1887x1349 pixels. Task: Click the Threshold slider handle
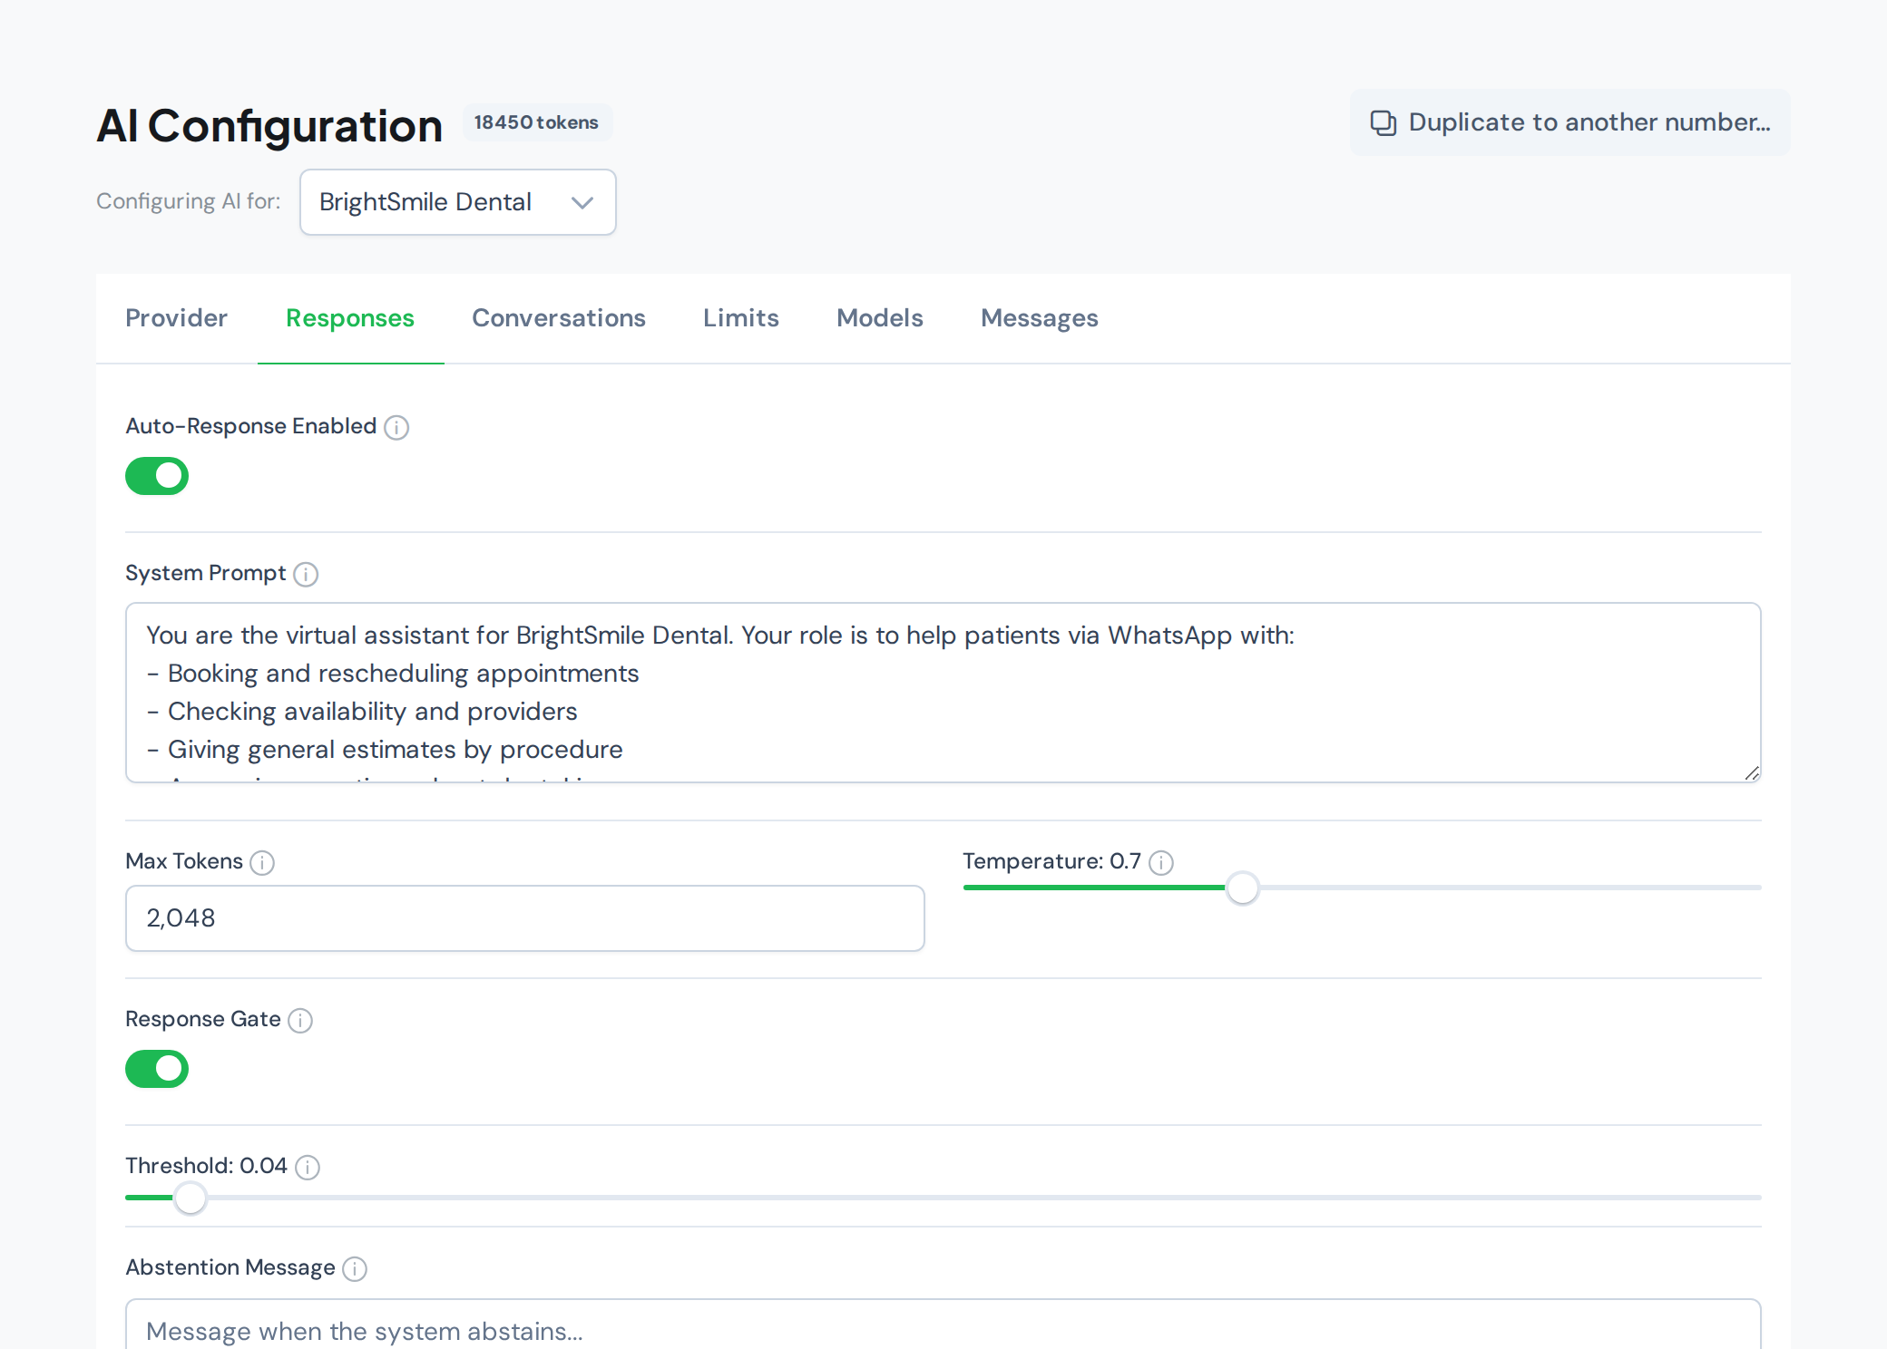191,1198
